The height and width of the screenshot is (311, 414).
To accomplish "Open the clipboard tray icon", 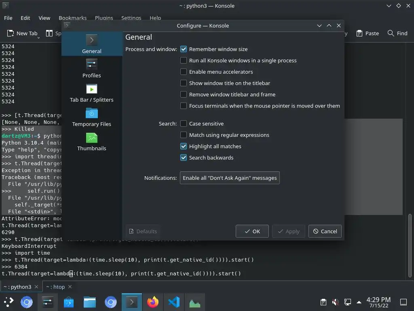I will pos(323,302).
